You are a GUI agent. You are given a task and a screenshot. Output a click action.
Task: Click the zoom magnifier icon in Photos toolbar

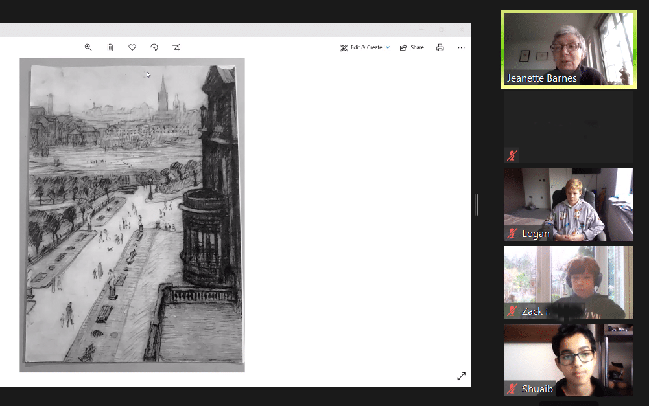coord(88,47)
